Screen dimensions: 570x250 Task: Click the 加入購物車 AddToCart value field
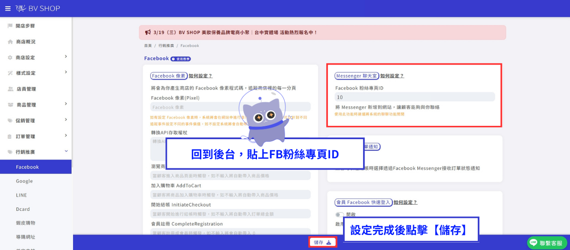coord(230,195)
